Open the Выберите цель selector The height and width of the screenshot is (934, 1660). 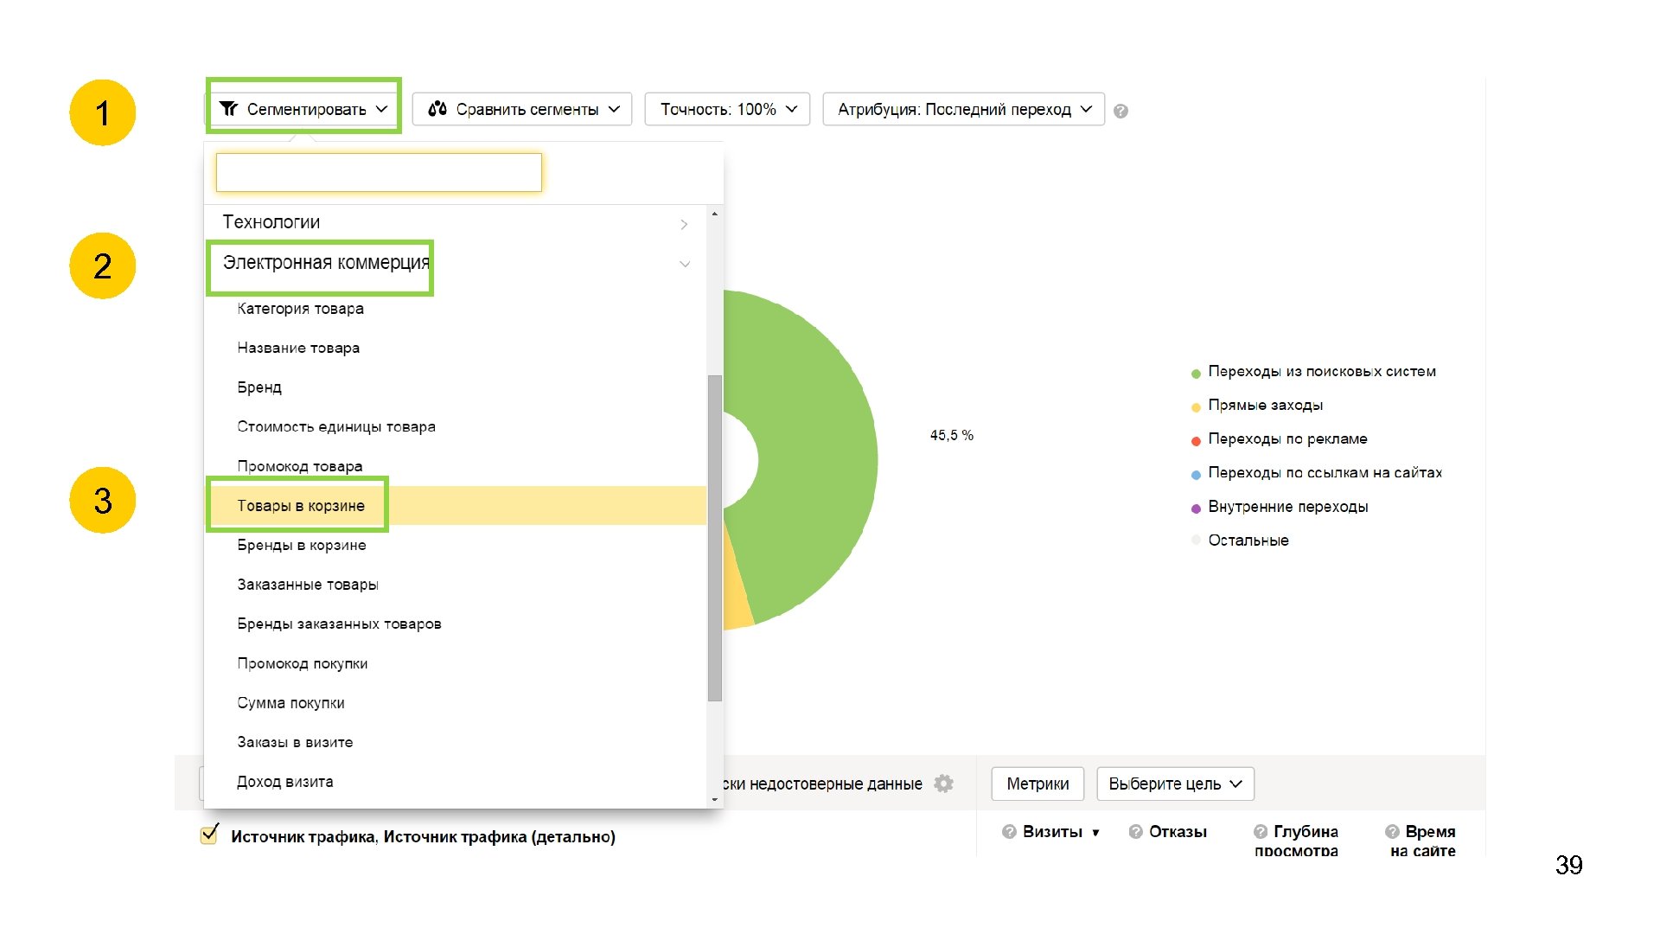point(1175,784)
